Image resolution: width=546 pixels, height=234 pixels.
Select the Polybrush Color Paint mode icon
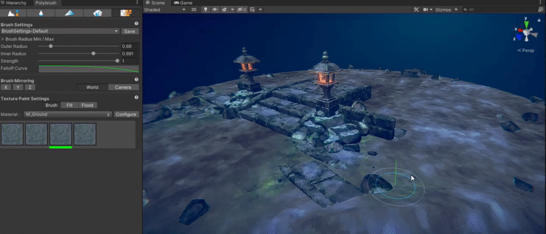(70, 13)
